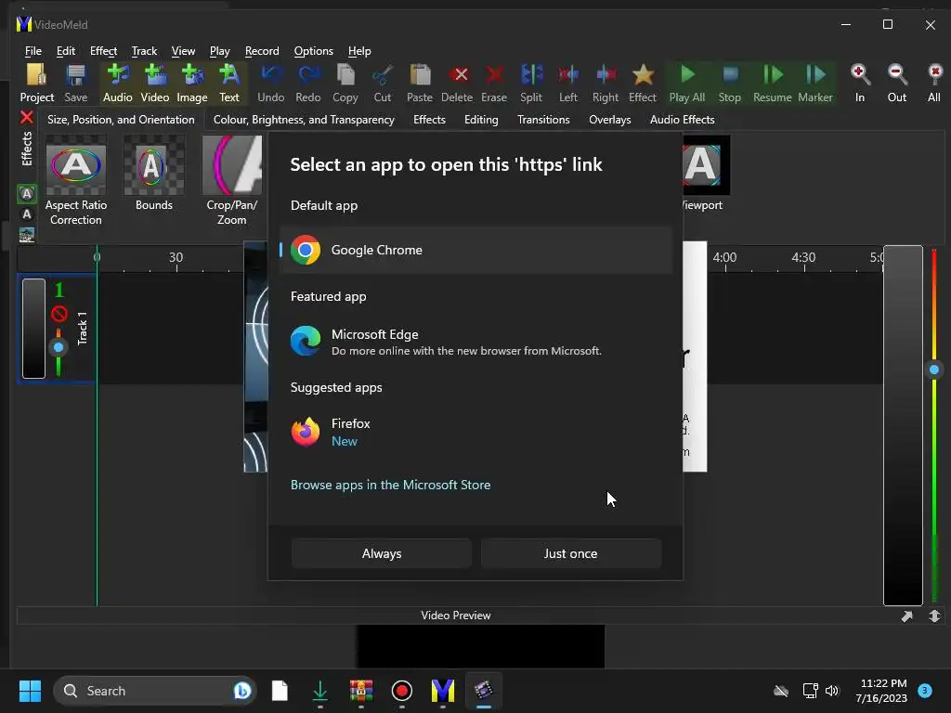Image resolution: width=951 pixels, height=713 pixels.
Task: Click the Track 1 volume slider knob
Action: click(x=59, y=347)
